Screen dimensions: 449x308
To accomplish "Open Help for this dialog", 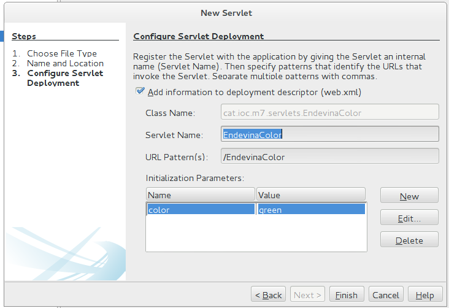I will click(425, 295).
